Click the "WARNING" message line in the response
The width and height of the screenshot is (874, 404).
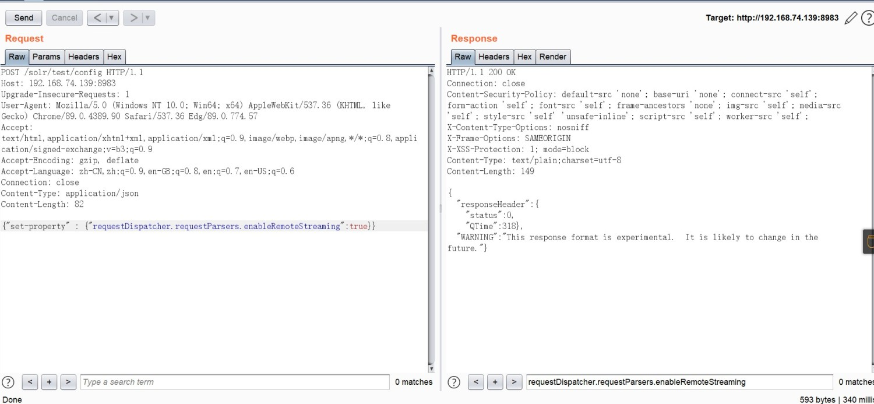pos(637,237)
